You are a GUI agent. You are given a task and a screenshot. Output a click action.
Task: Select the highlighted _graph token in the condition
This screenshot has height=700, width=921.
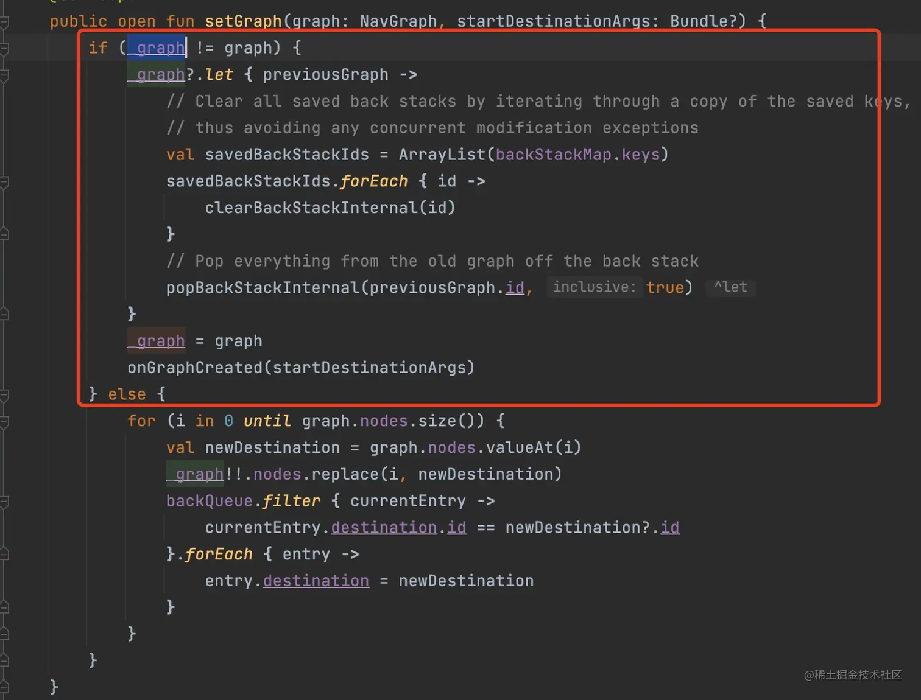[x=157, y=47]
